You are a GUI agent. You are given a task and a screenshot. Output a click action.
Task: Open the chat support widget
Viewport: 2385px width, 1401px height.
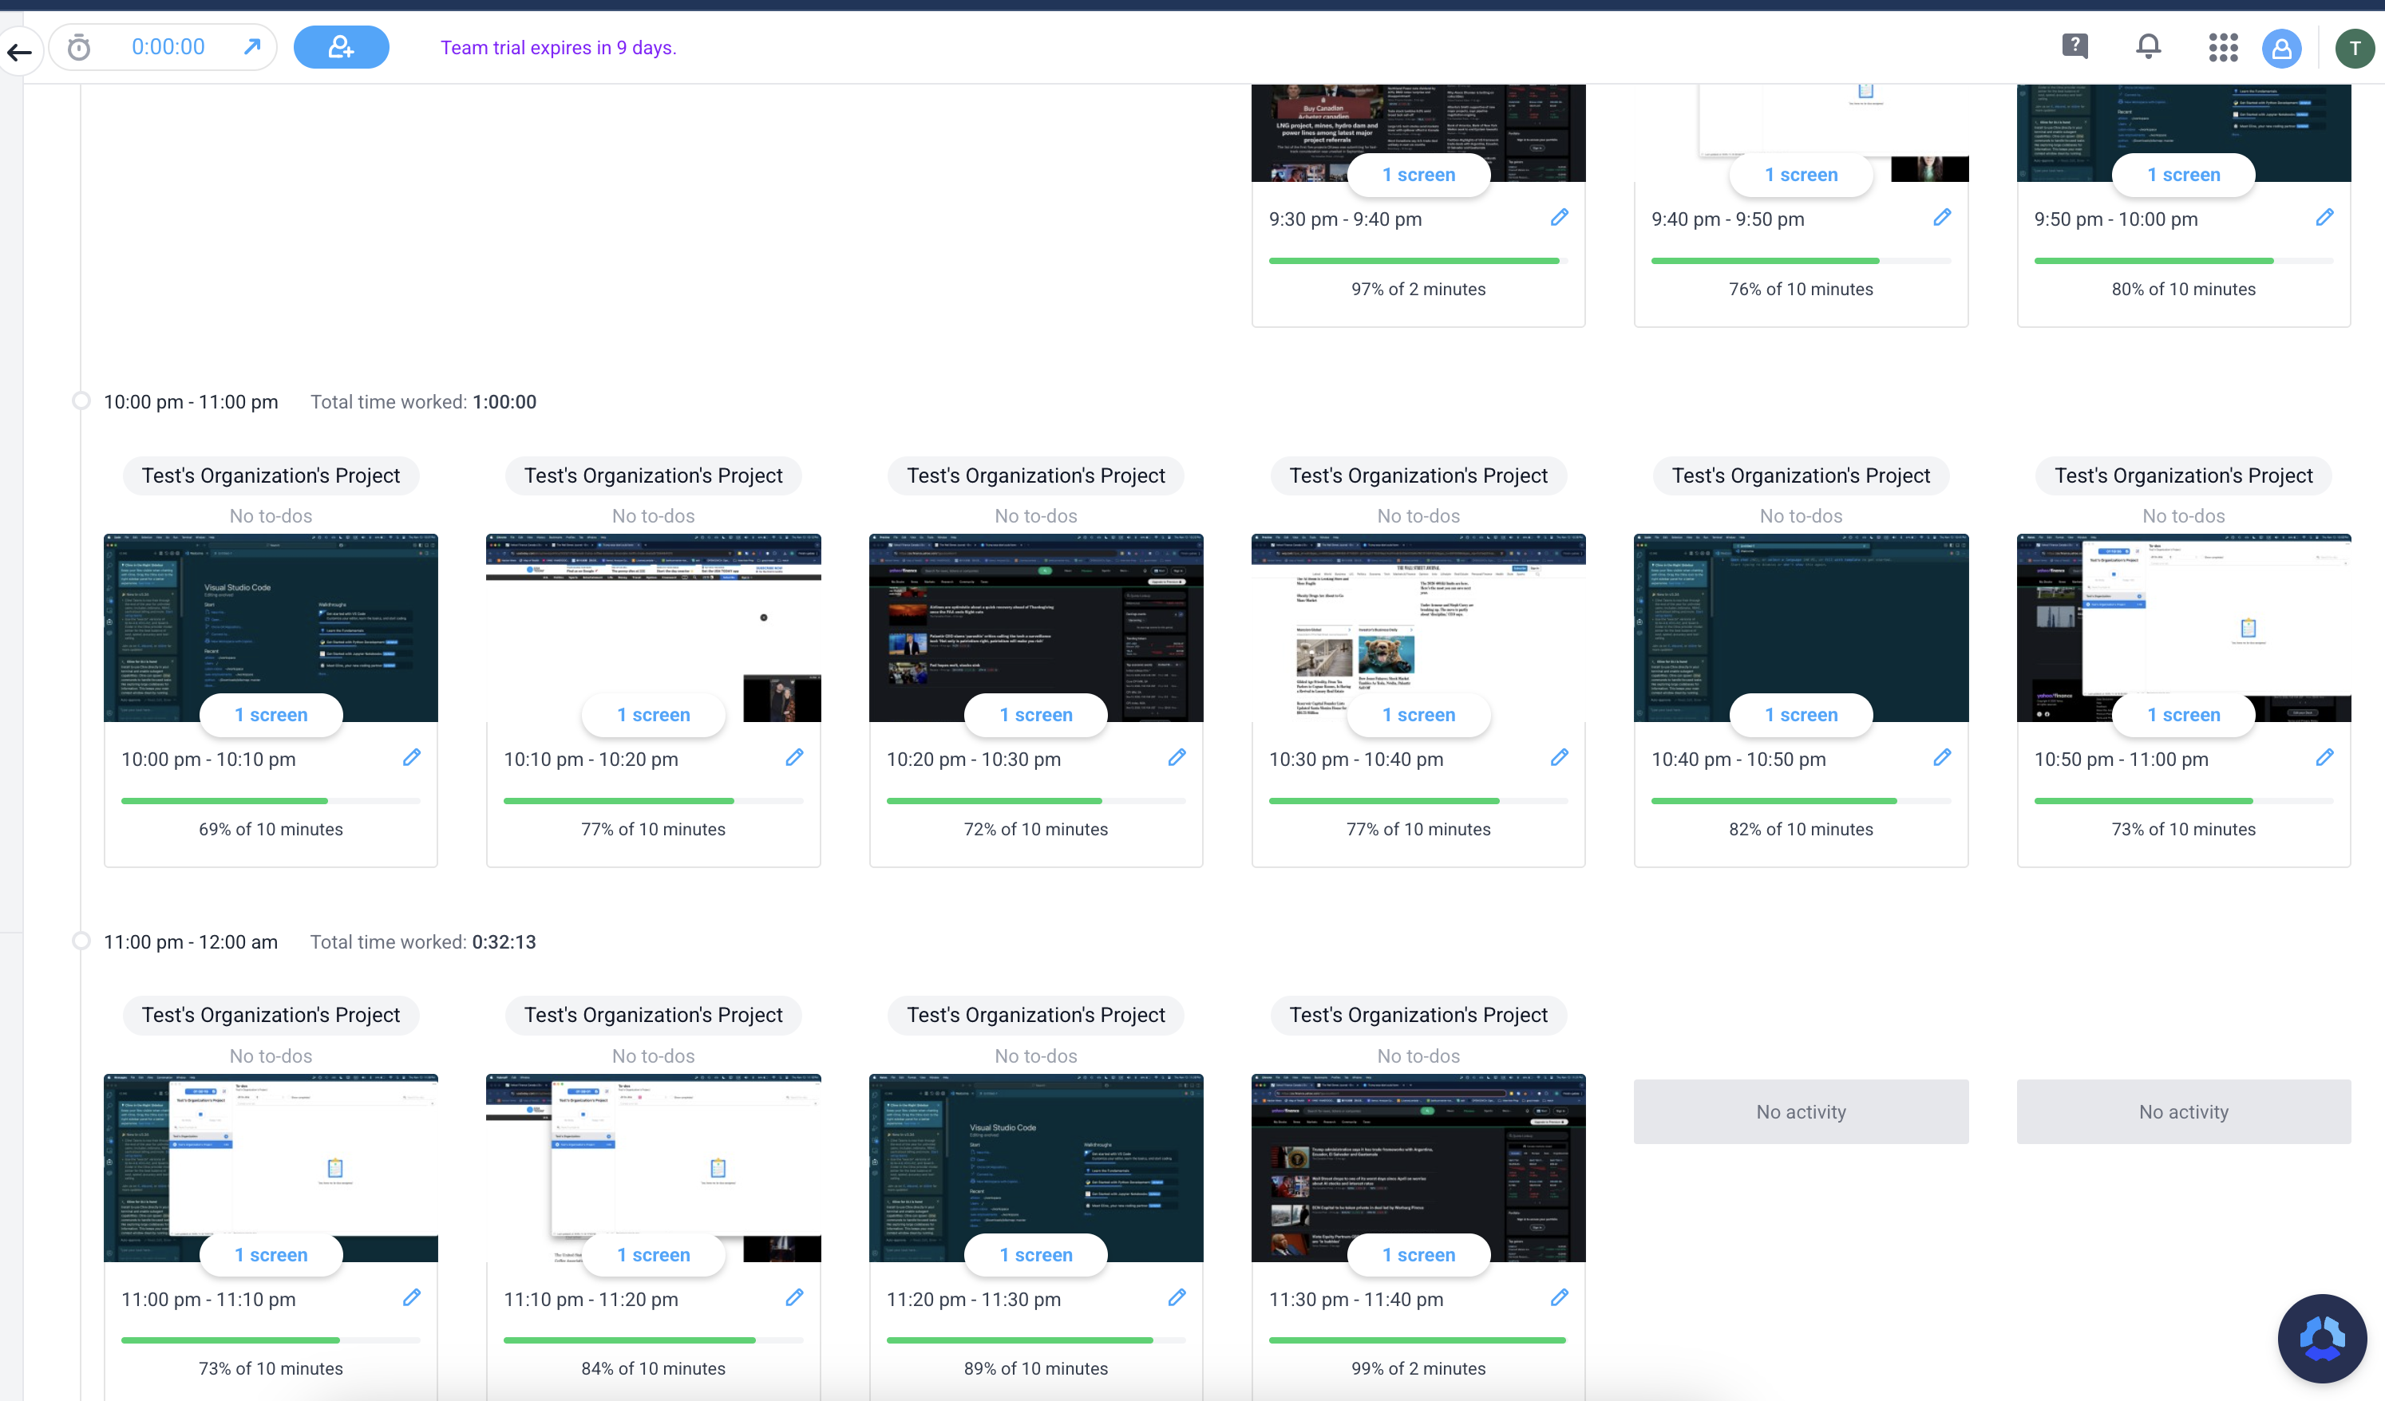pyautogui.click(x=2322, y=1339)
